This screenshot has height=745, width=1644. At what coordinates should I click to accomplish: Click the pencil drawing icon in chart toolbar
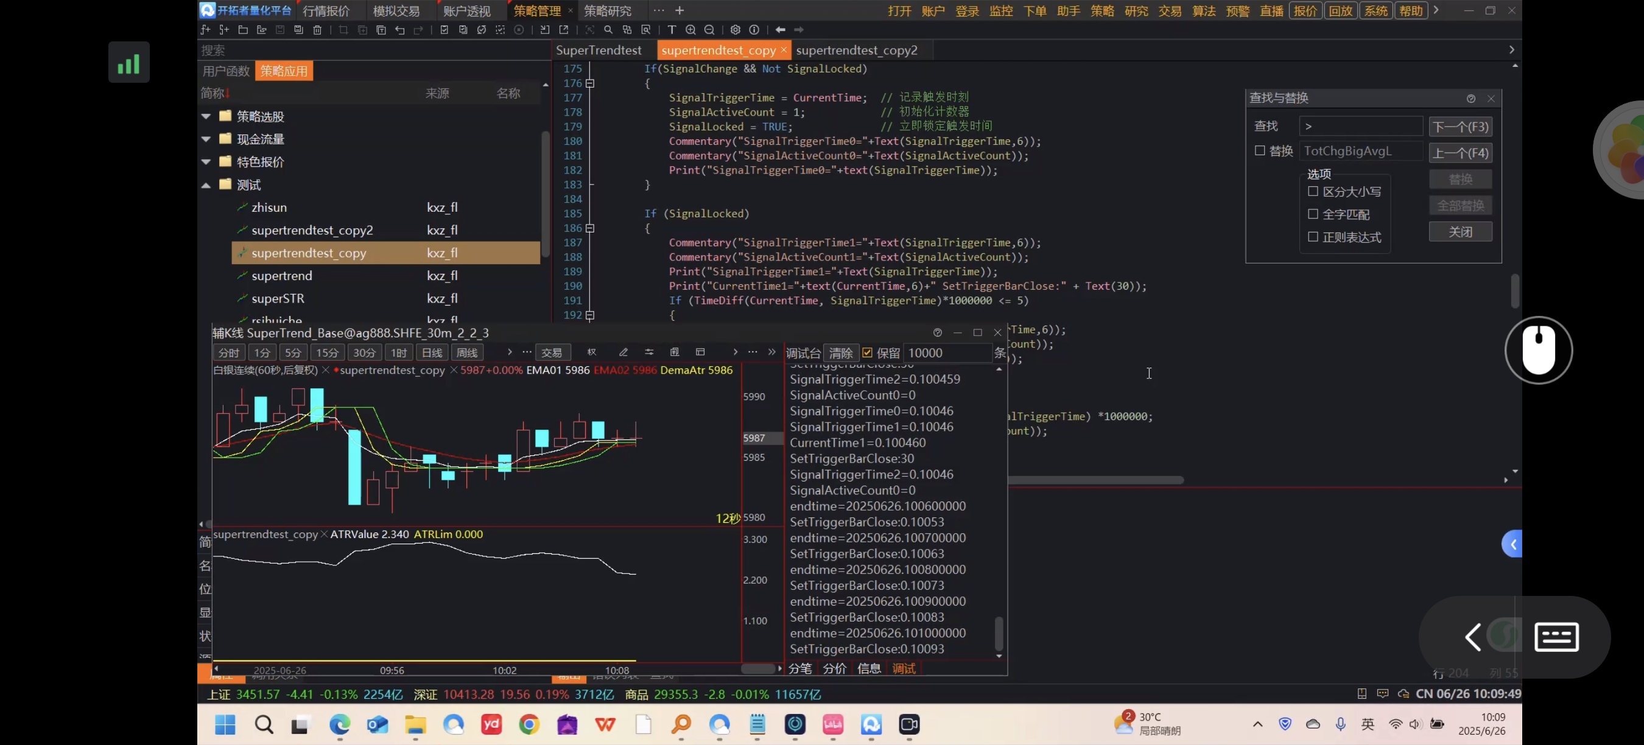coord(624,352)
